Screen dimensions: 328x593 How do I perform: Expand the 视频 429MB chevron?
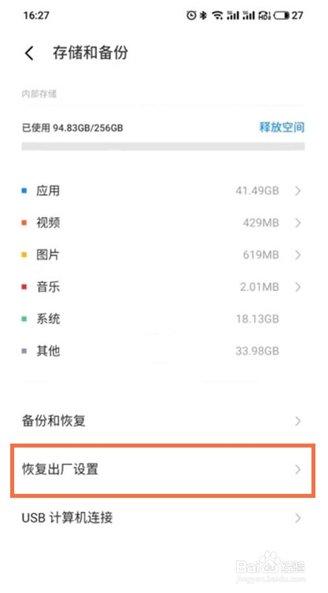pyautogui.click(x=298, y=223)
